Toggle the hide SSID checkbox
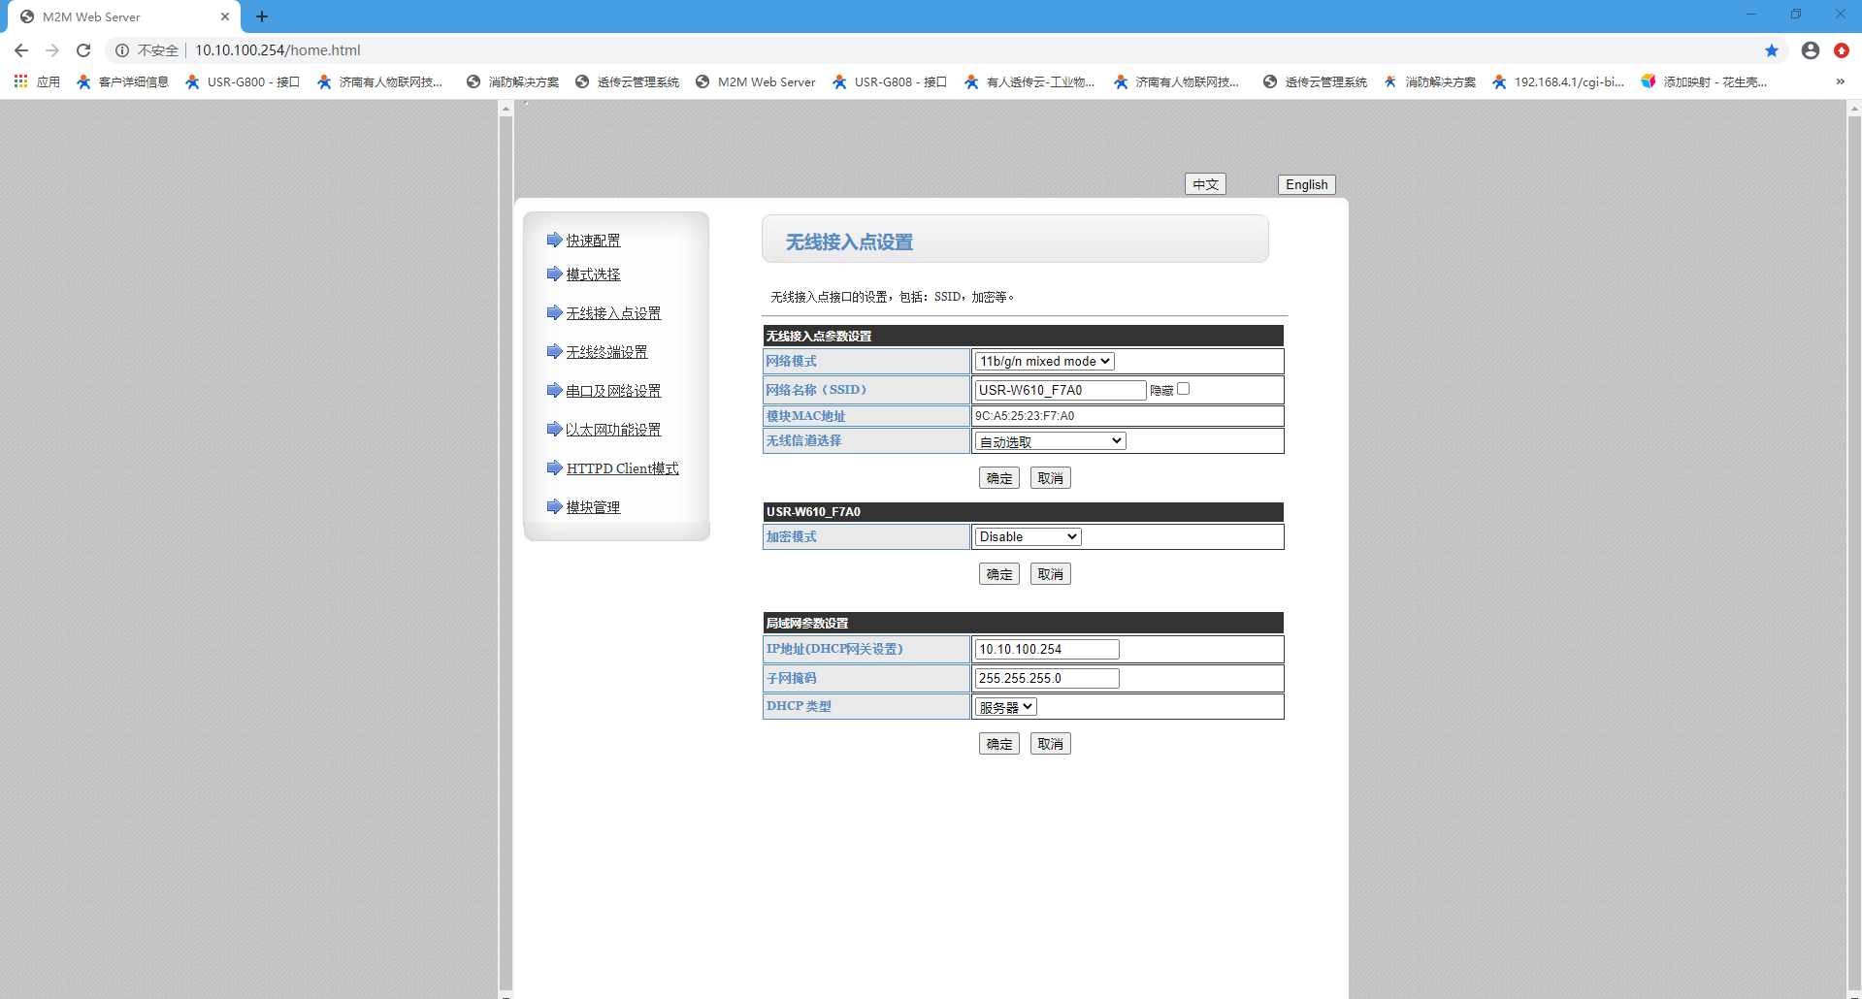1862x999 pixels. [x=1183, y=389]
